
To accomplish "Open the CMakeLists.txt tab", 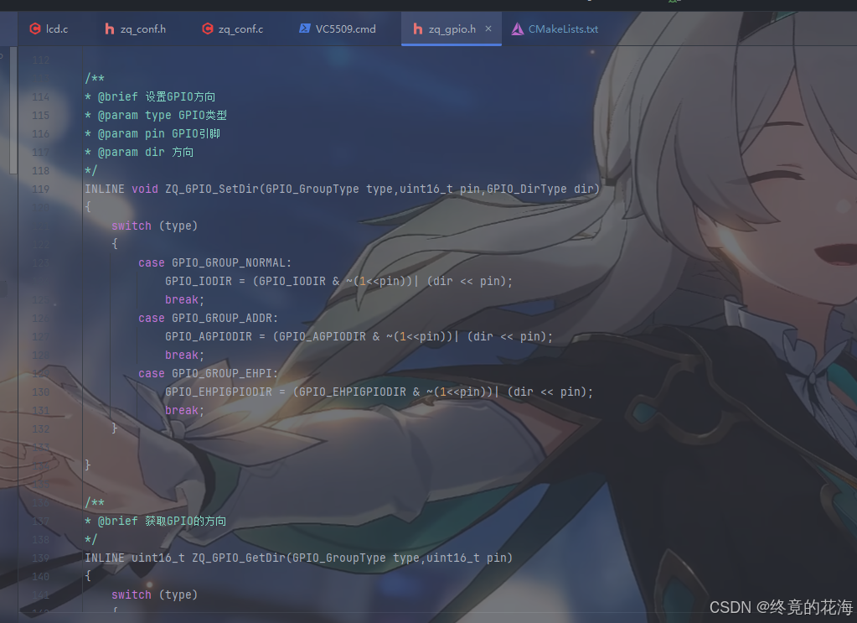I will tap(555, 29).
